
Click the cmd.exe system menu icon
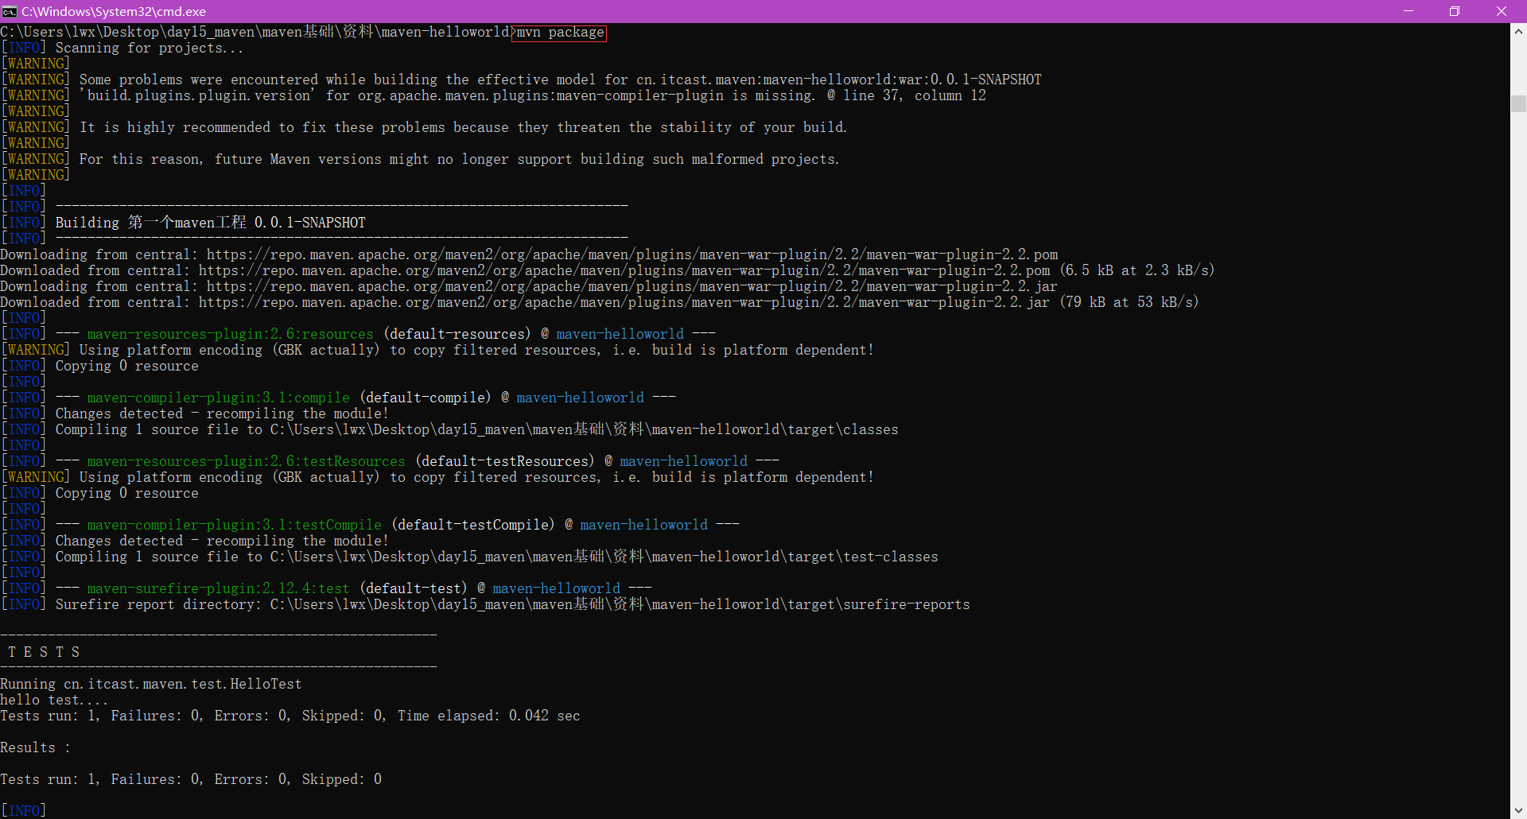click(x=10, y=11)
